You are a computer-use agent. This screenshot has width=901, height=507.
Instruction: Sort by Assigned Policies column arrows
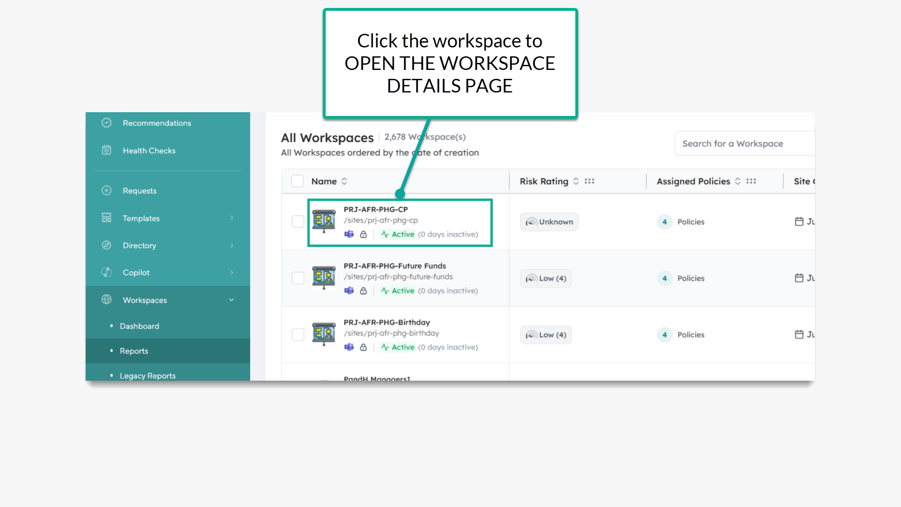[738, 181]
